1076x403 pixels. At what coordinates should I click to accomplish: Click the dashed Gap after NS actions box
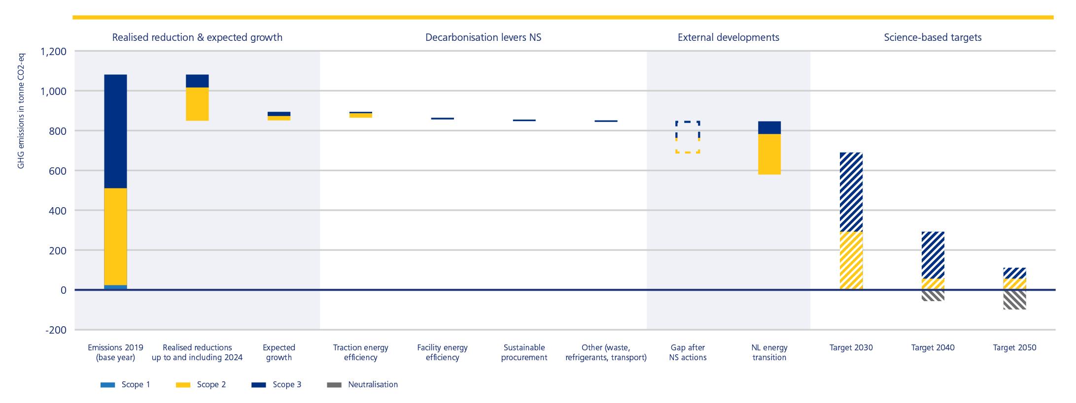[x=688, y=137]
